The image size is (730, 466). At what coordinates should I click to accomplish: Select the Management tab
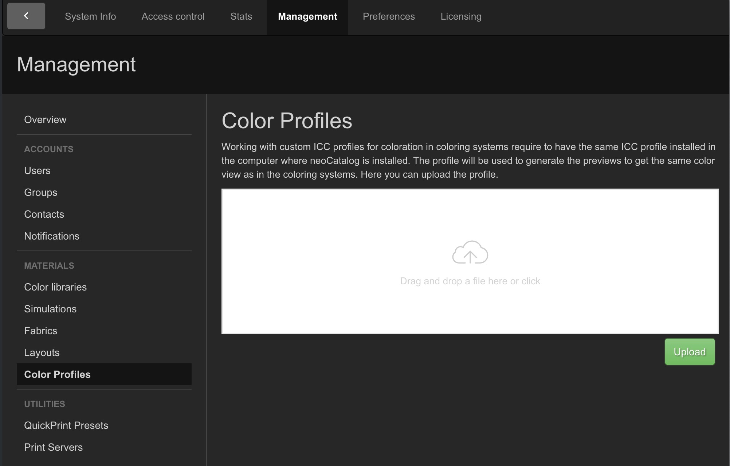pos(307,16)
